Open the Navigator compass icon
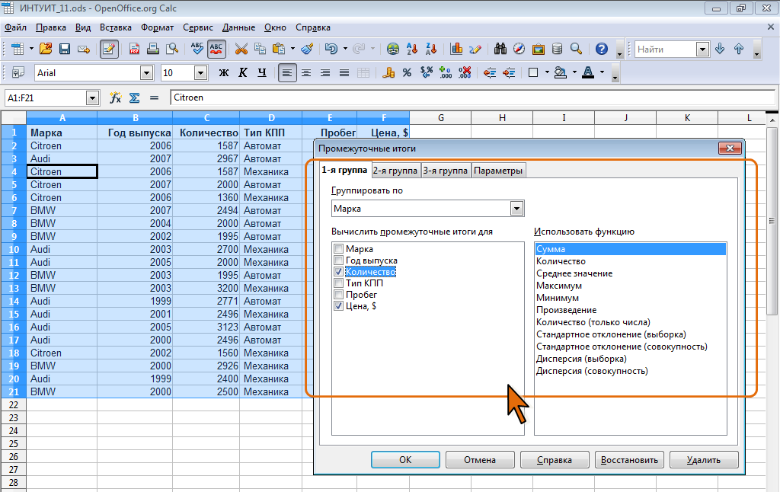The height and width of the screenshot is (492, 780). (519, 49)
